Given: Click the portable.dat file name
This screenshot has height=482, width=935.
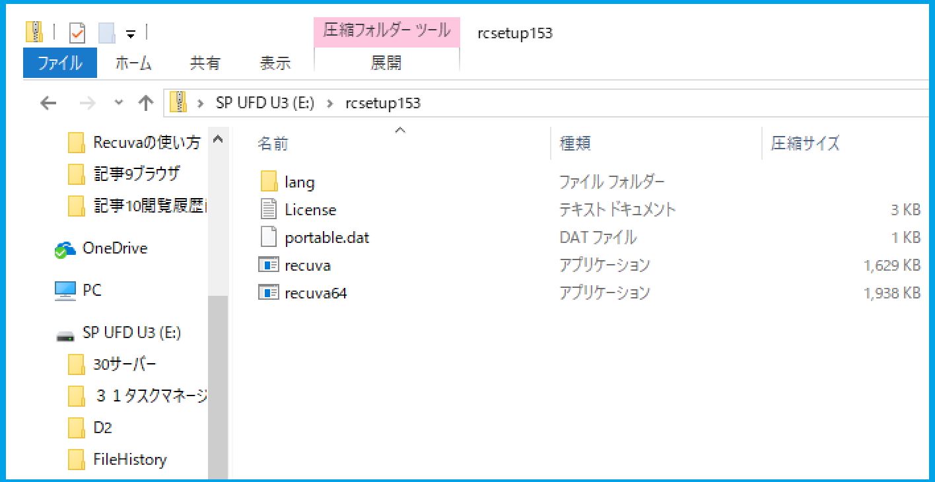Looking at the screenshot, I should tap(327, 238).
